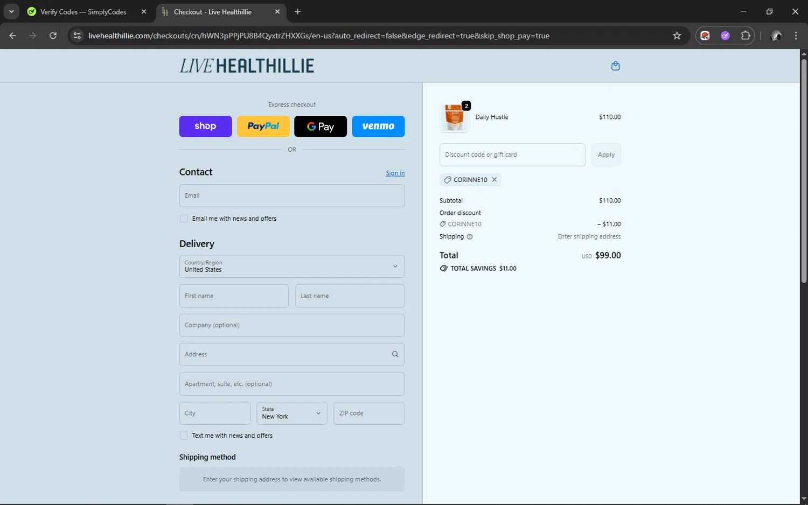Expand the Country/Region dropdown
Screen dimensions: 808x505
pos(292,266)
